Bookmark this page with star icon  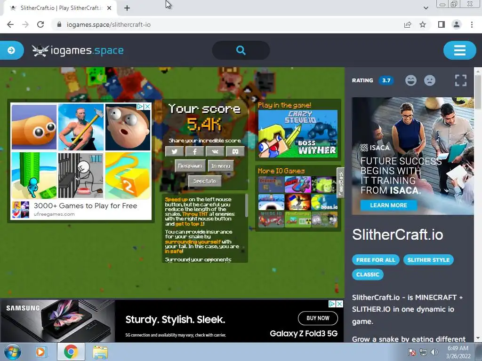click(423, 24)
